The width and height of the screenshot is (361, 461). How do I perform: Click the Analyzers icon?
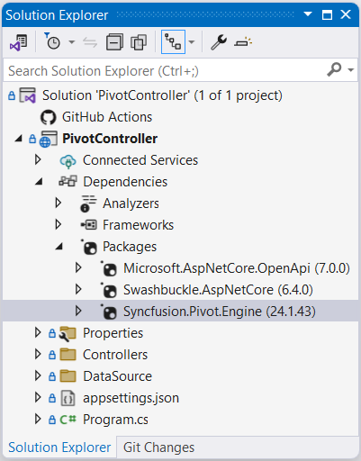pos(88,203)
